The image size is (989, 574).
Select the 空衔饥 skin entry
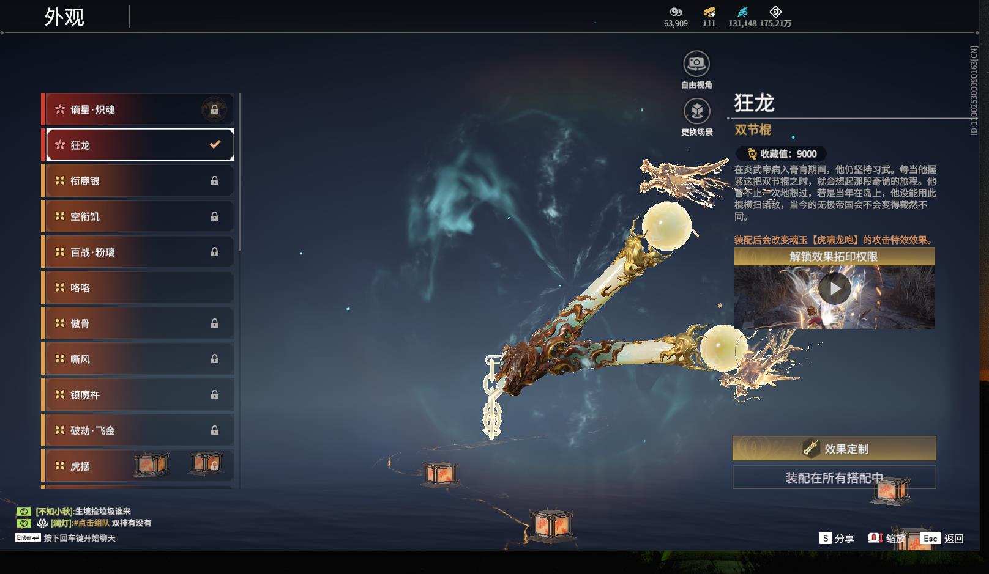pyautogui.click(x=138, y=216)
